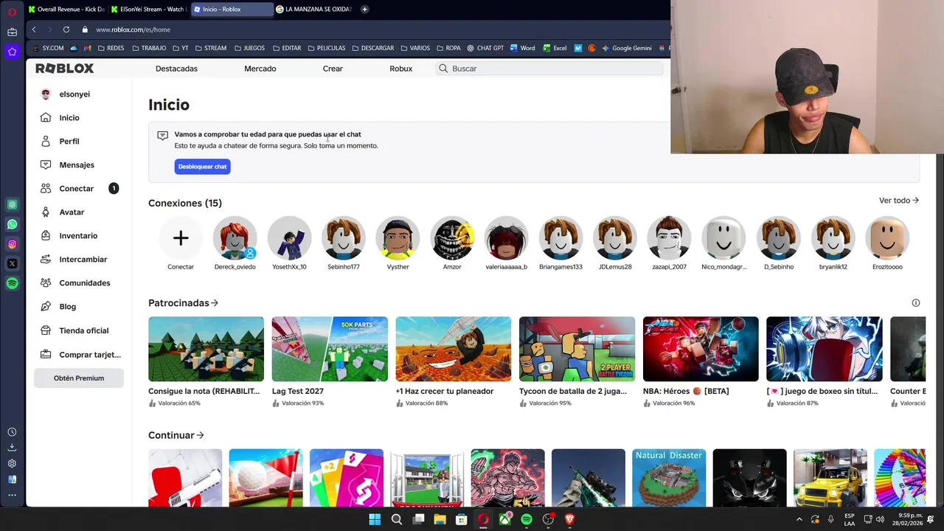Open the Google Gemini bookmark
The height and width of the screenshot is (531, 944).
coord(627,48)
